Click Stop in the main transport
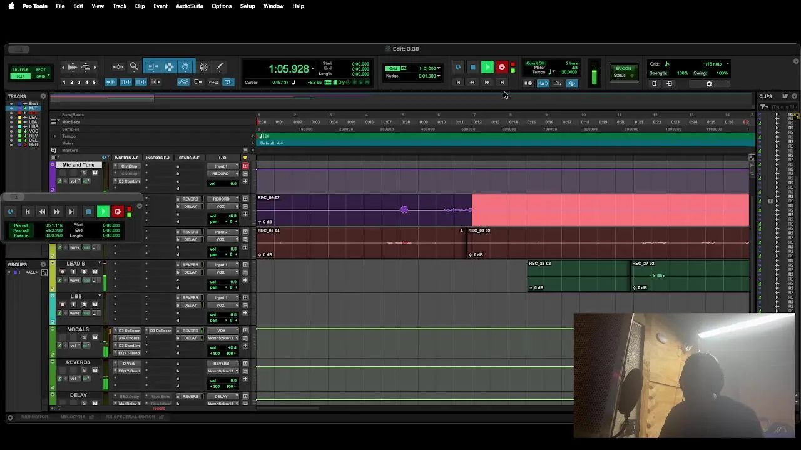 pos(472,67)
